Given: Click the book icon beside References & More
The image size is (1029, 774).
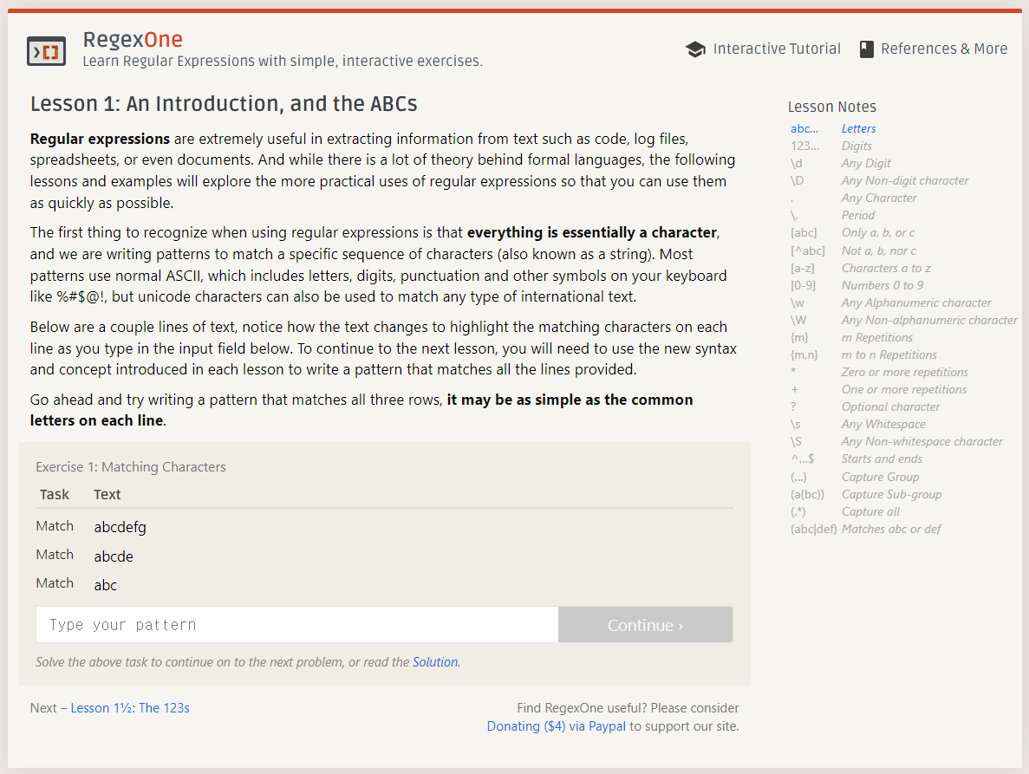Looking at the screenshot, I should pos(867,49).
